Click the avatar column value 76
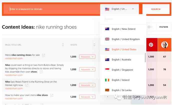The height and width of the screenshot is (105, 172). point(164,69)
